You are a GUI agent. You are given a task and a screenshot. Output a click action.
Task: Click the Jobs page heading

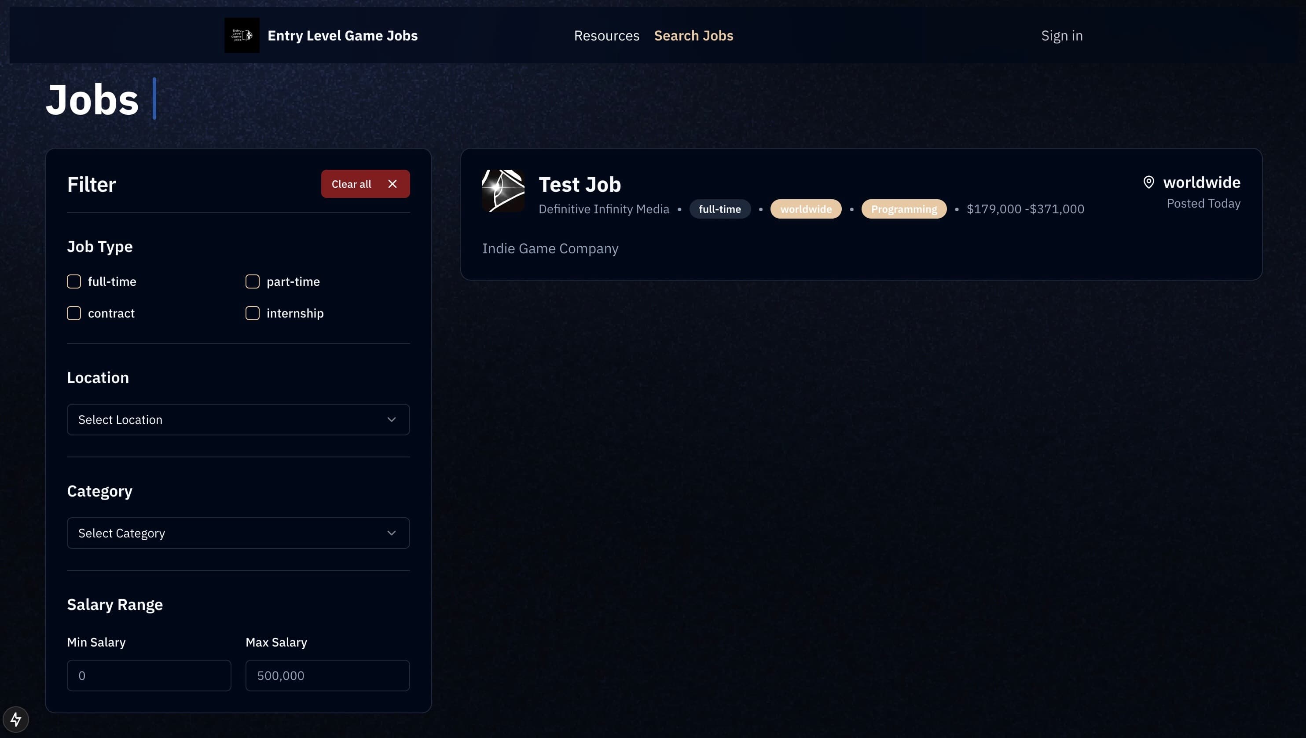92,99
